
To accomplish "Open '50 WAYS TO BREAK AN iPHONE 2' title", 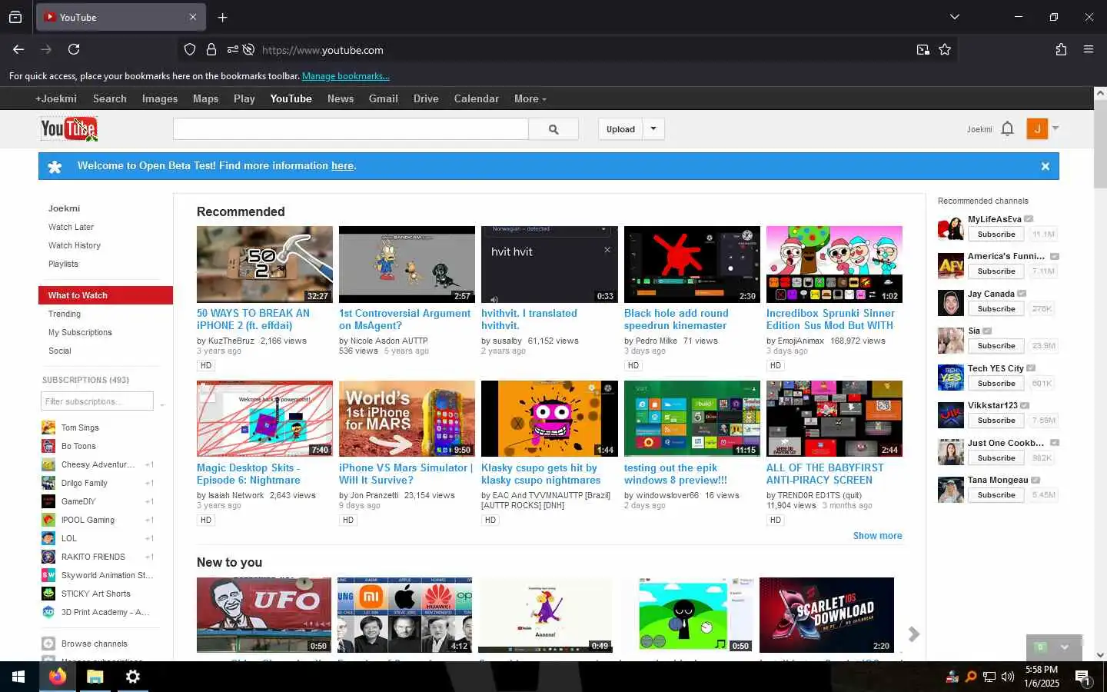I will coord(253,319).
